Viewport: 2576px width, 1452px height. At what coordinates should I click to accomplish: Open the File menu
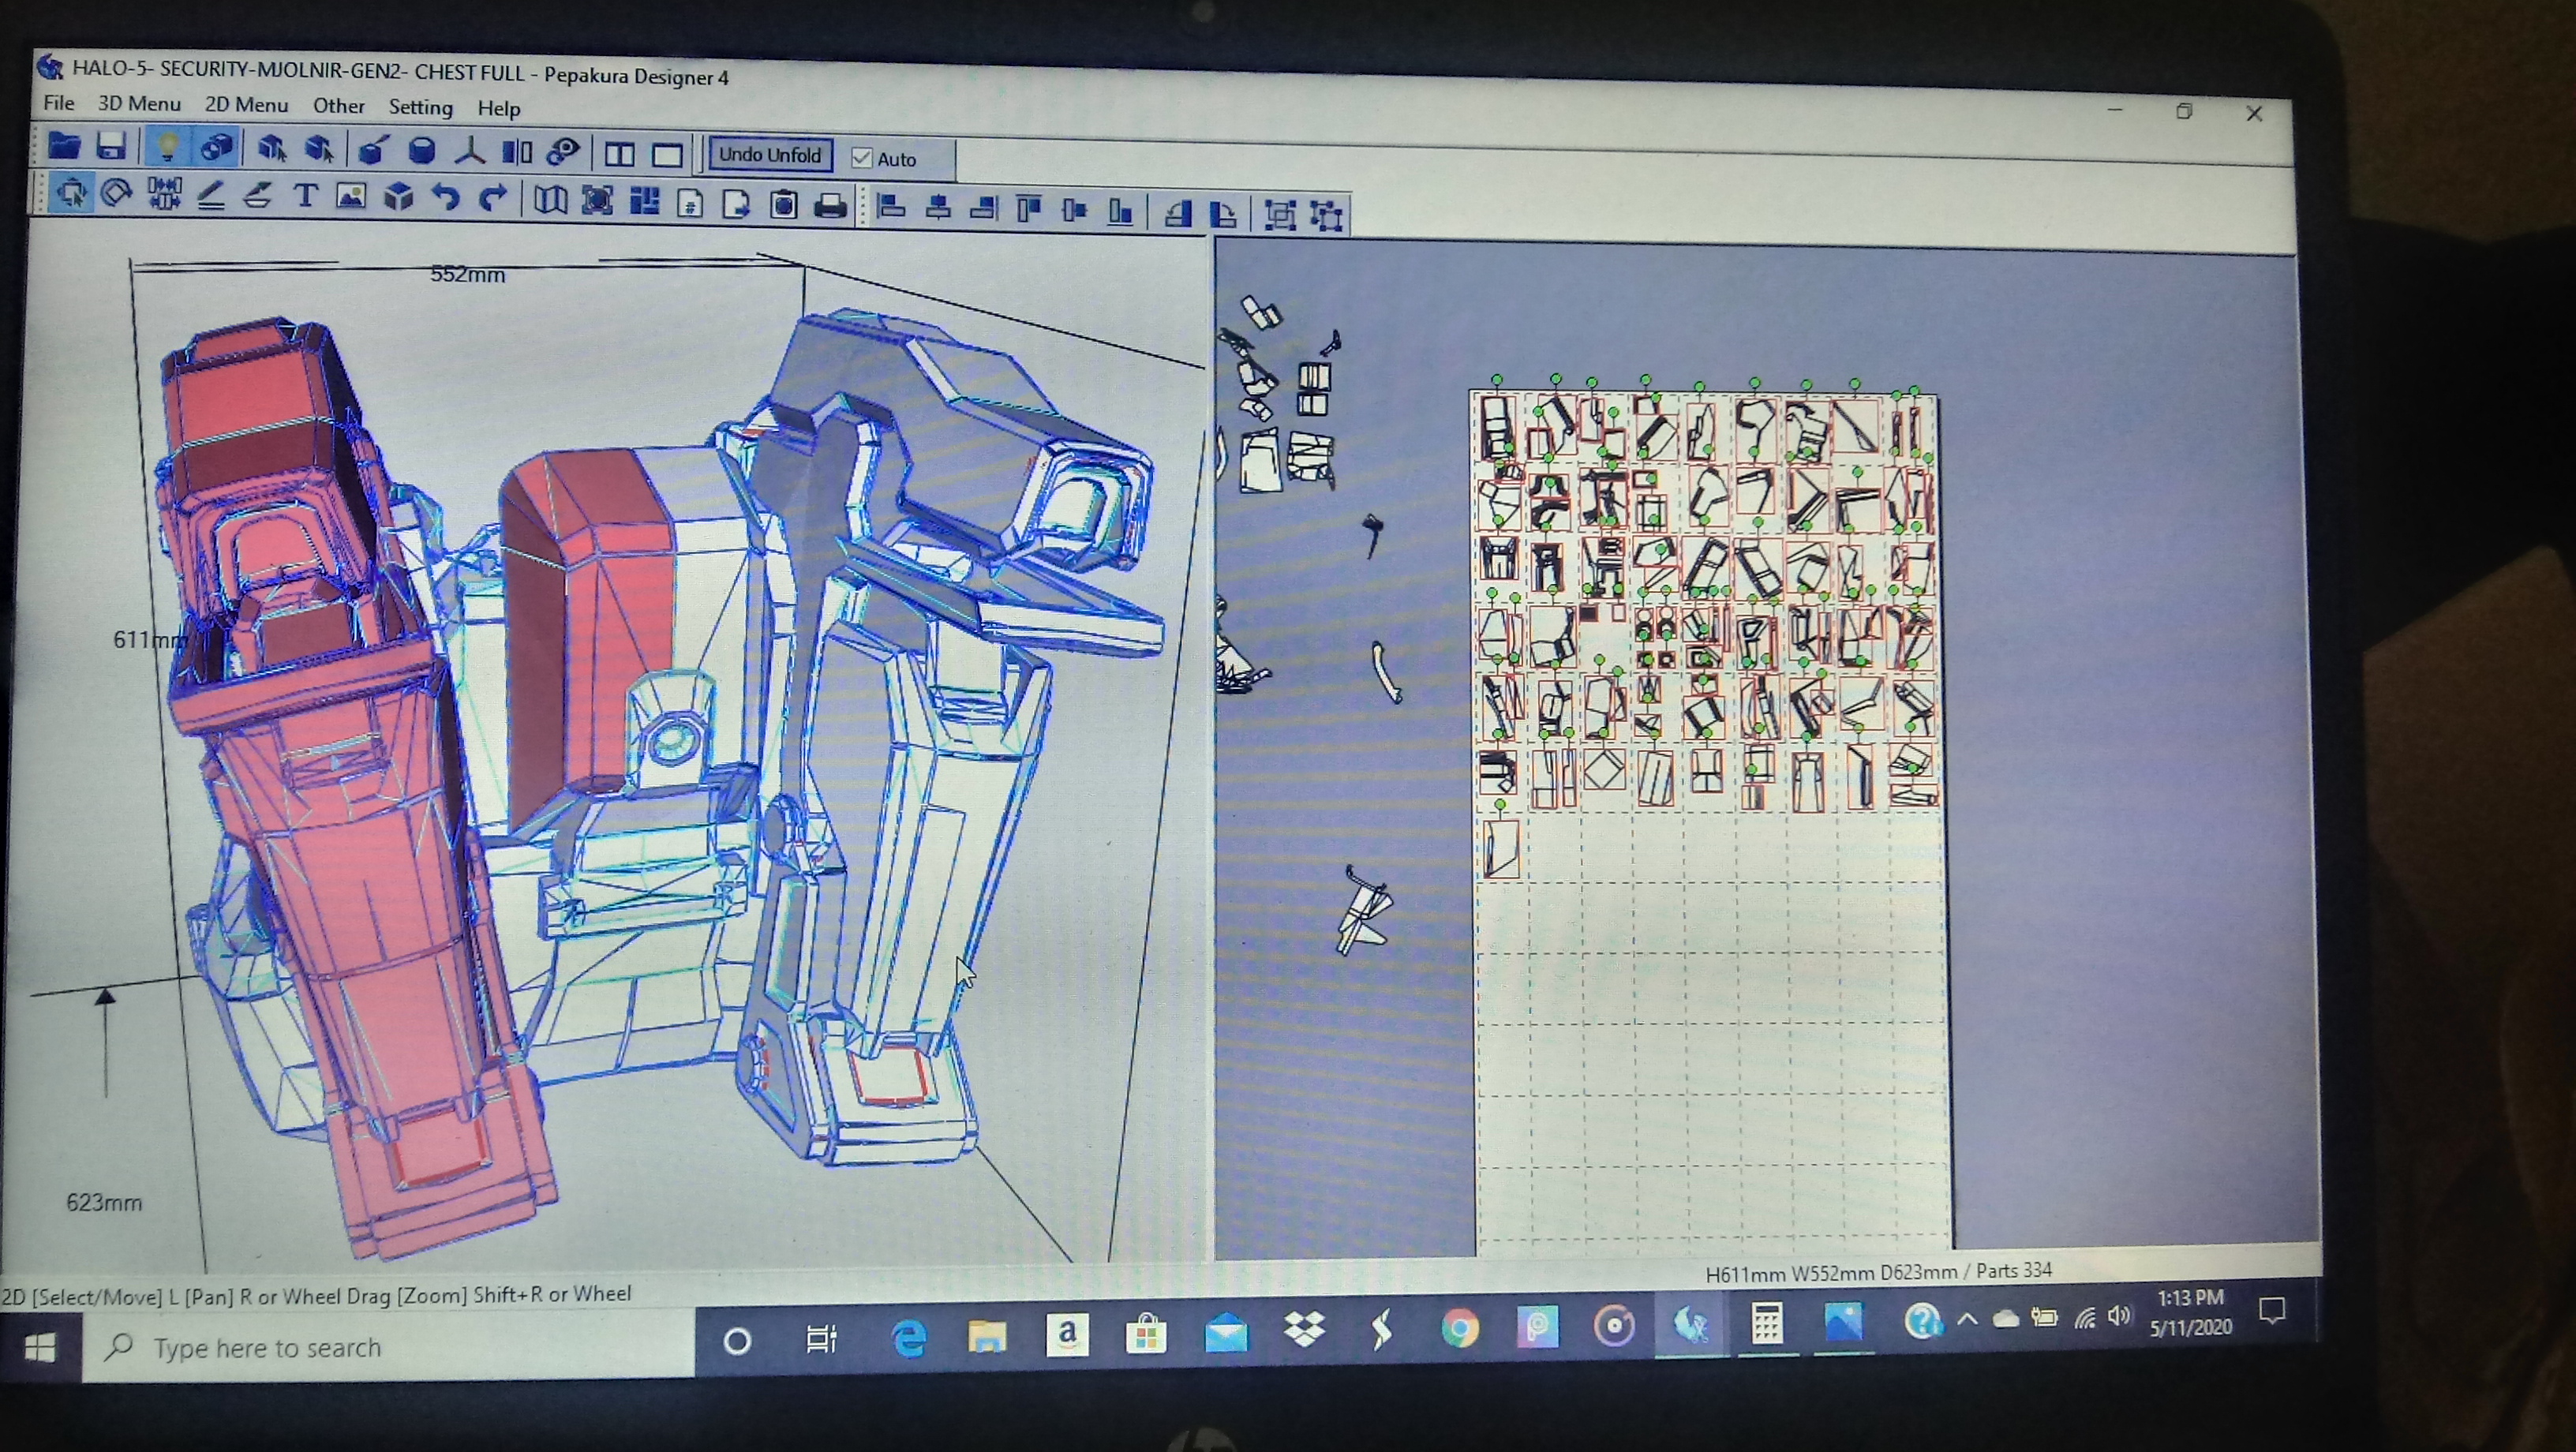(58, 102)
